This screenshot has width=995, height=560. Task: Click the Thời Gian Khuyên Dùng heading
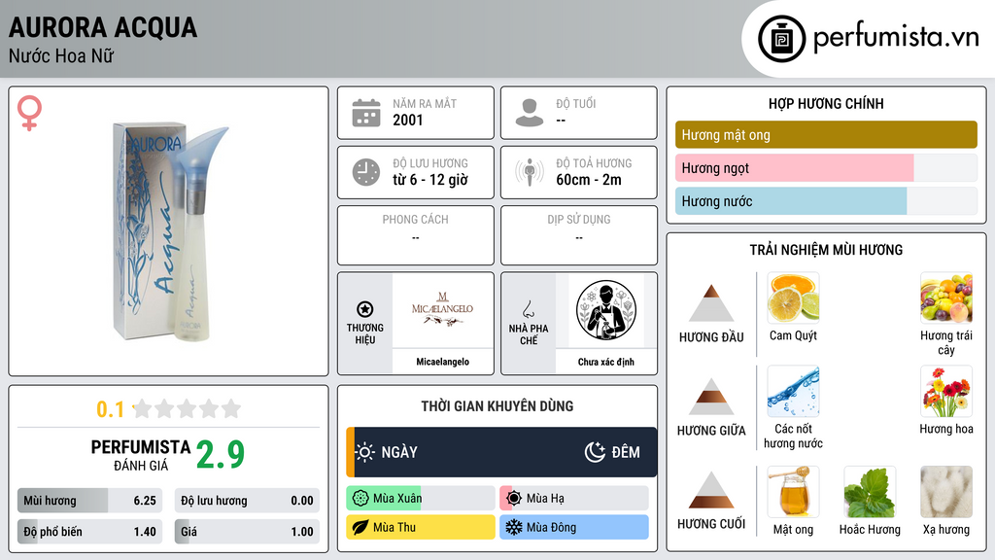point(497,405)
